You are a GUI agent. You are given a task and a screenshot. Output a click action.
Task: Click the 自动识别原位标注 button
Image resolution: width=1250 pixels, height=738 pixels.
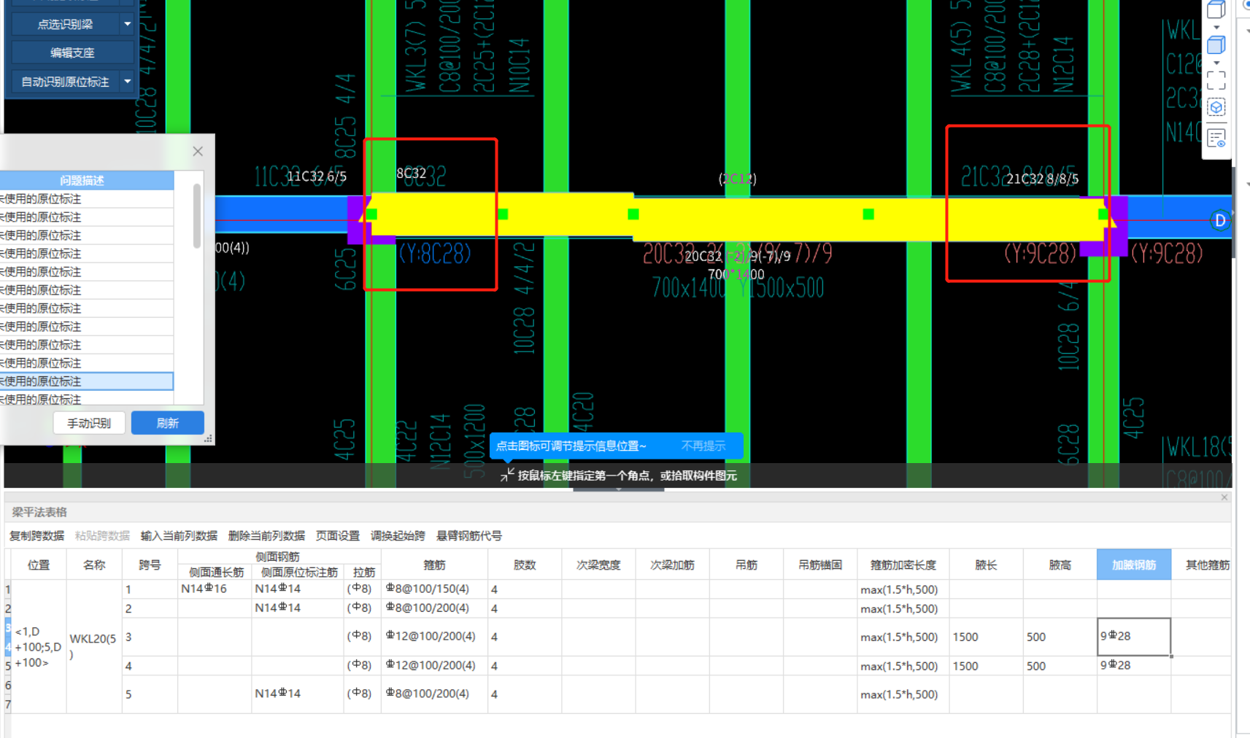(x=65, y=82)
